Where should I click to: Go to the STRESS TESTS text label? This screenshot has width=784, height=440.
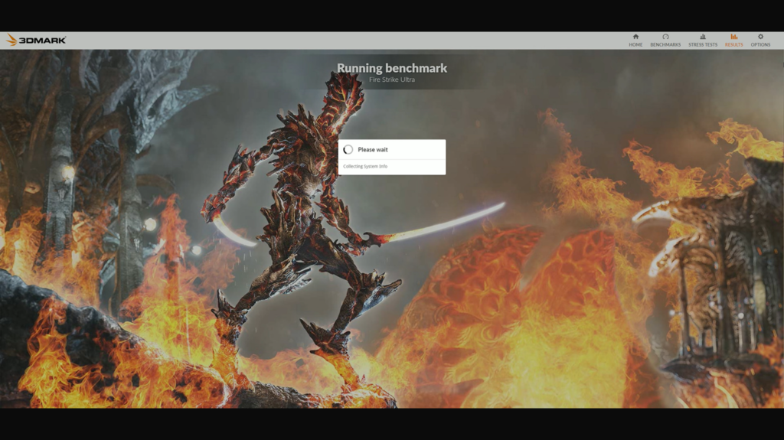click(703, 44)
